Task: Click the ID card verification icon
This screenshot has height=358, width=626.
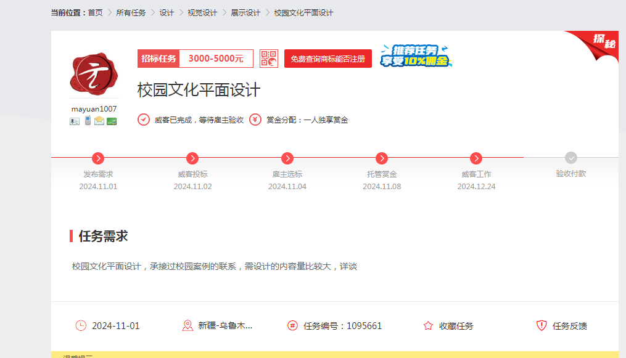Action: coord(75,121)
